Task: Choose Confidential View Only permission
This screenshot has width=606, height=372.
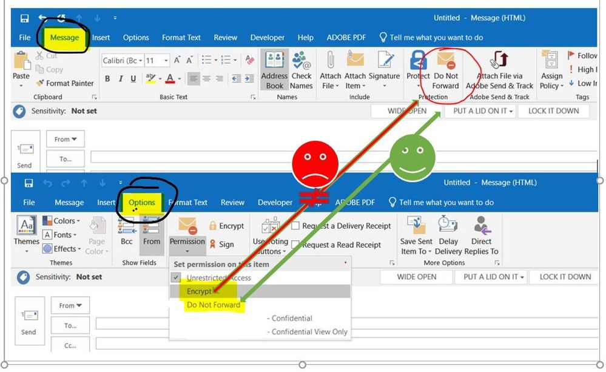Action: click(260, 332)
